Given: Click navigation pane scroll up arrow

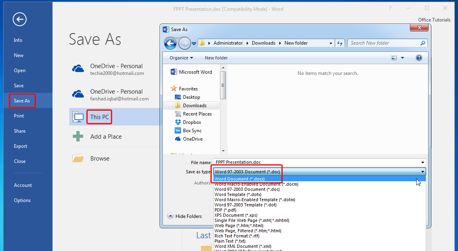Looking at the screenshot, I should coord(223,68).
